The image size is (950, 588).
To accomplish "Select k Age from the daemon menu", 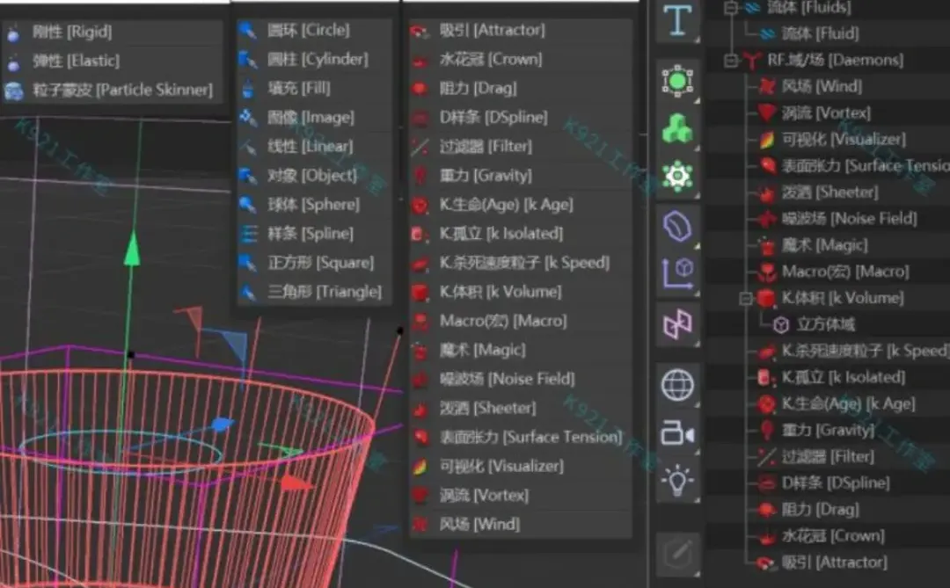I will click(520, 205).
